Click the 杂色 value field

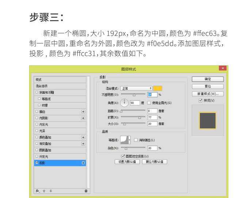point(152,148)
